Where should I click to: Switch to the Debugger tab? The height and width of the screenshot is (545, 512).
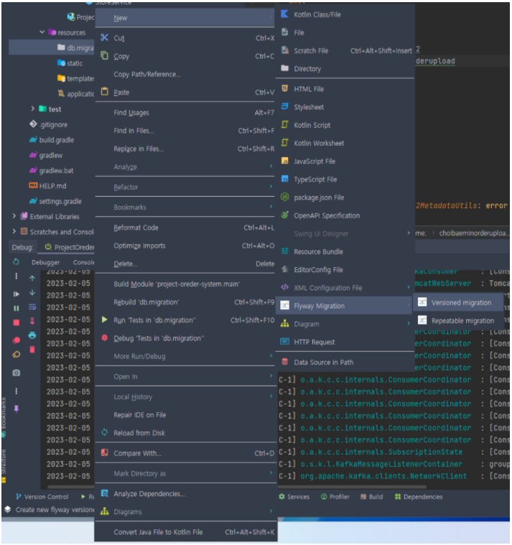pyautogui.click(x=45, y=262)
